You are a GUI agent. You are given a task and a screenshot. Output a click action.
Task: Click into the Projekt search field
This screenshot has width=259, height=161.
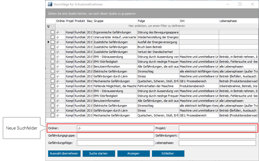pyautogui.click(x=217, y=128)
